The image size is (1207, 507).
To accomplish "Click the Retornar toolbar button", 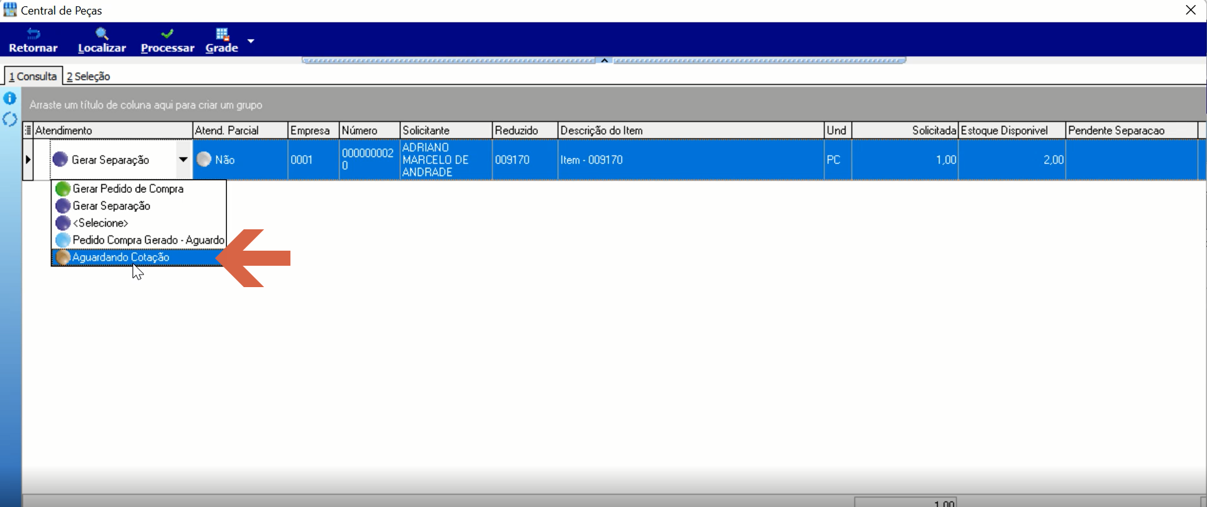I will pyautogui.click(x=33, y=41).
